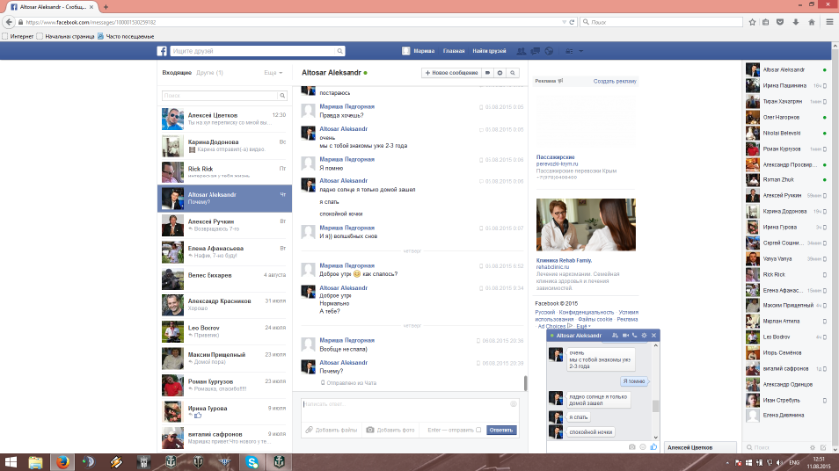Click the Ответить button
839x471 pixels.
click(x=501, y=430)
